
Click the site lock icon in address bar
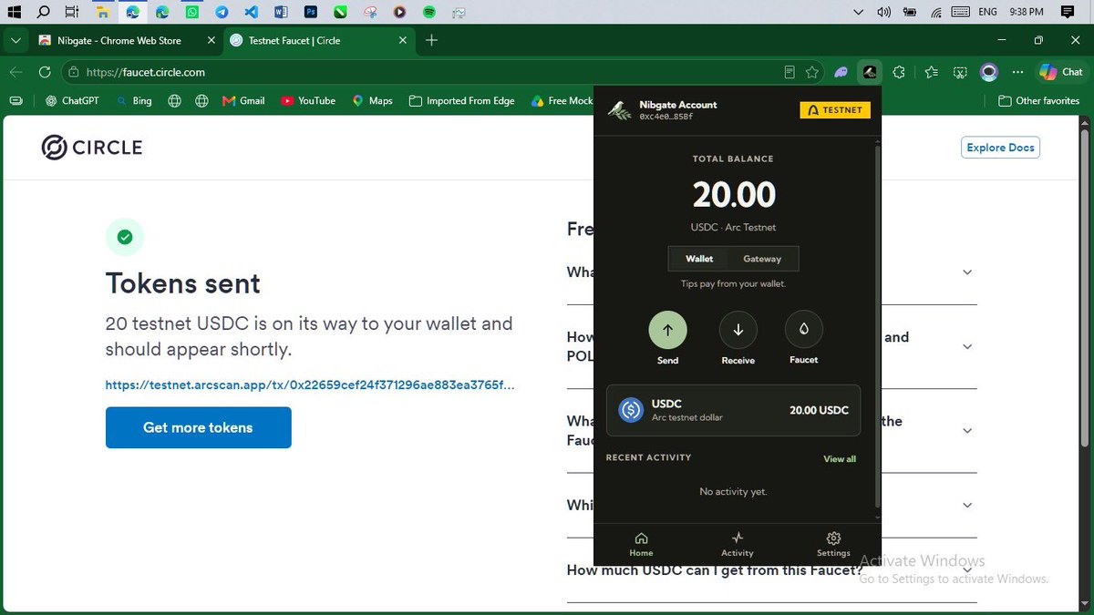(x=74, y=72)
